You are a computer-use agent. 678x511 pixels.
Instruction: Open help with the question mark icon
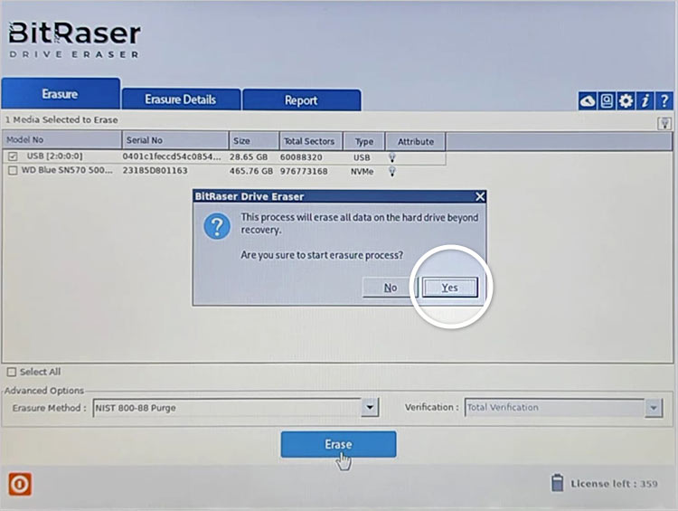tap(664, 101)
